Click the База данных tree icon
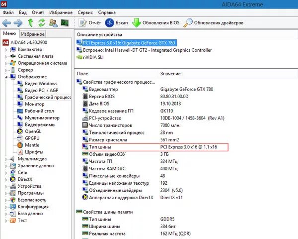The height and width of the screenshot is (239, 298). [x=13, y=214]
